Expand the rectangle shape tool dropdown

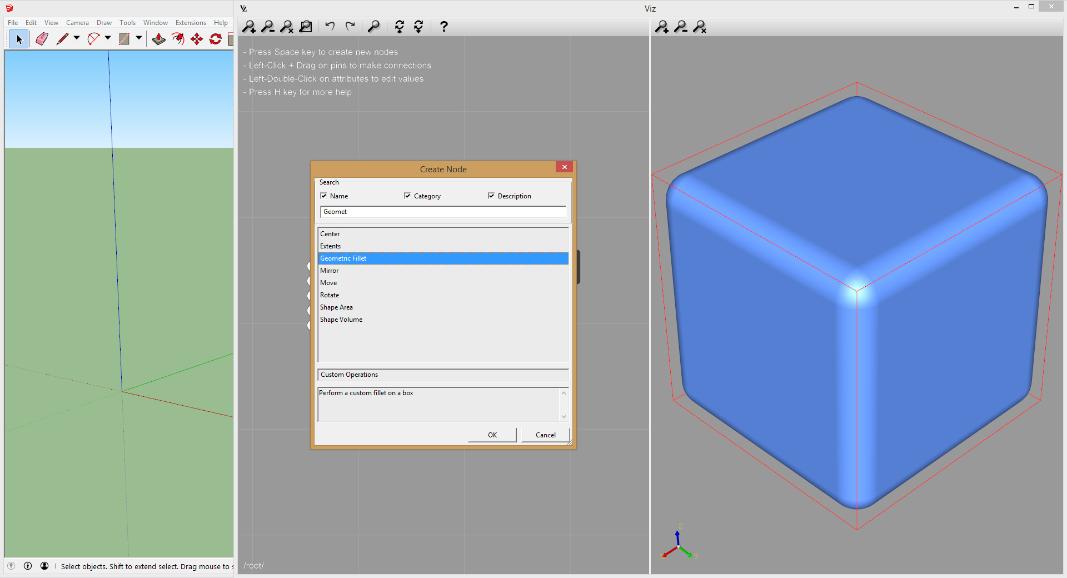tap(139, 38)
